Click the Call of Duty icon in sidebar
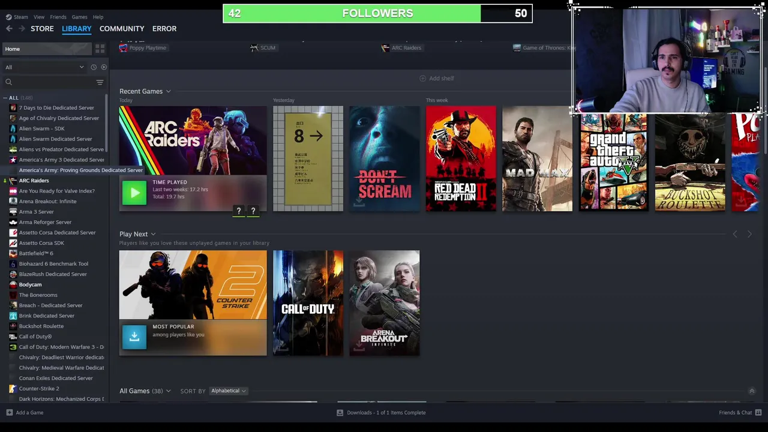The width and height of the screenshot is (768, 432). (13, 337)
